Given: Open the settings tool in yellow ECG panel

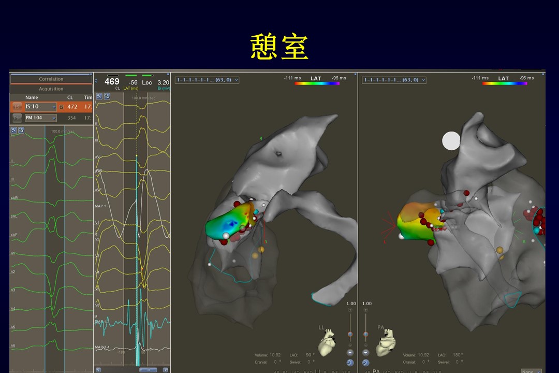Looking at the screenshot, I should coord(99,96).
